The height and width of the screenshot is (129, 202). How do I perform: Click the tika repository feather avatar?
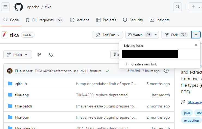pyautogui.click(x=4, y=35)
